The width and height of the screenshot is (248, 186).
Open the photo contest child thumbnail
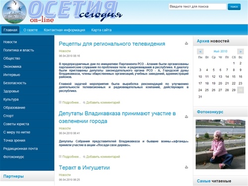pos(220,144)
